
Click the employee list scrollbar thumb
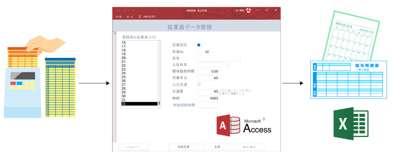159,103
